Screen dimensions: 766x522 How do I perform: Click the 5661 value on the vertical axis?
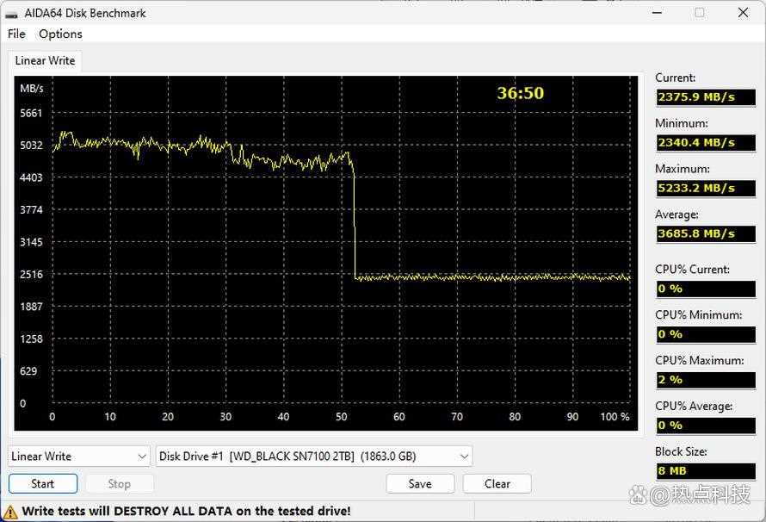click(31, 113)
